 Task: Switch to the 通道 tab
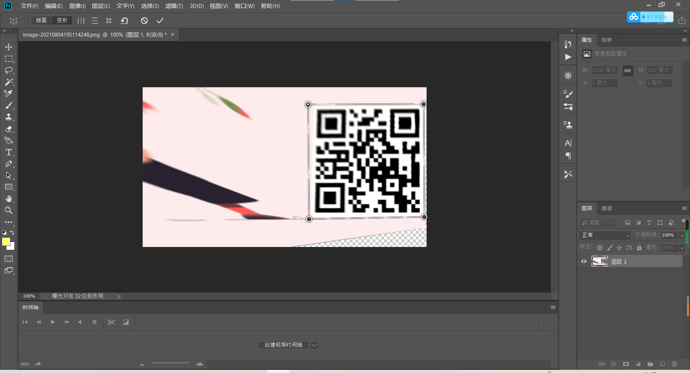(606, 208)
